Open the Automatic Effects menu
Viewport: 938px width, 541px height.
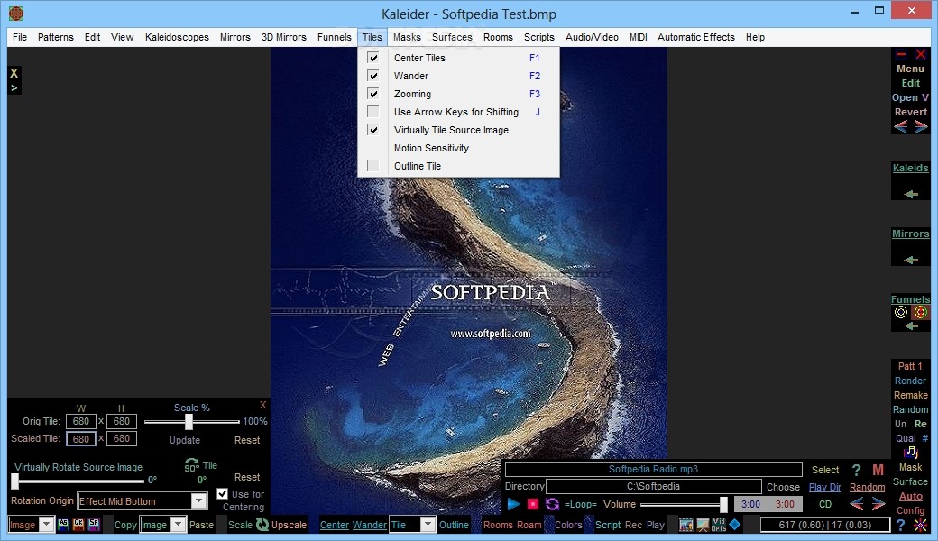point(695,37)
